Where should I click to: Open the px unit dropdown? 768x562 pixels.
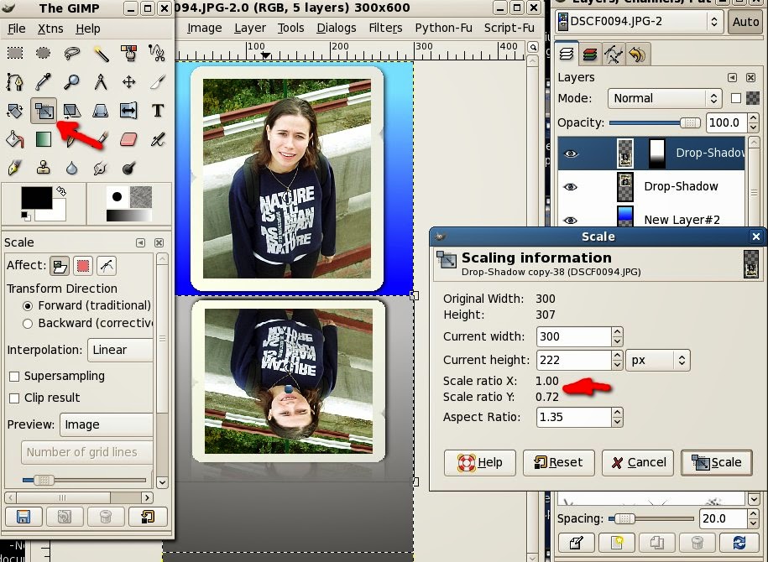click(x=658, y=361)
